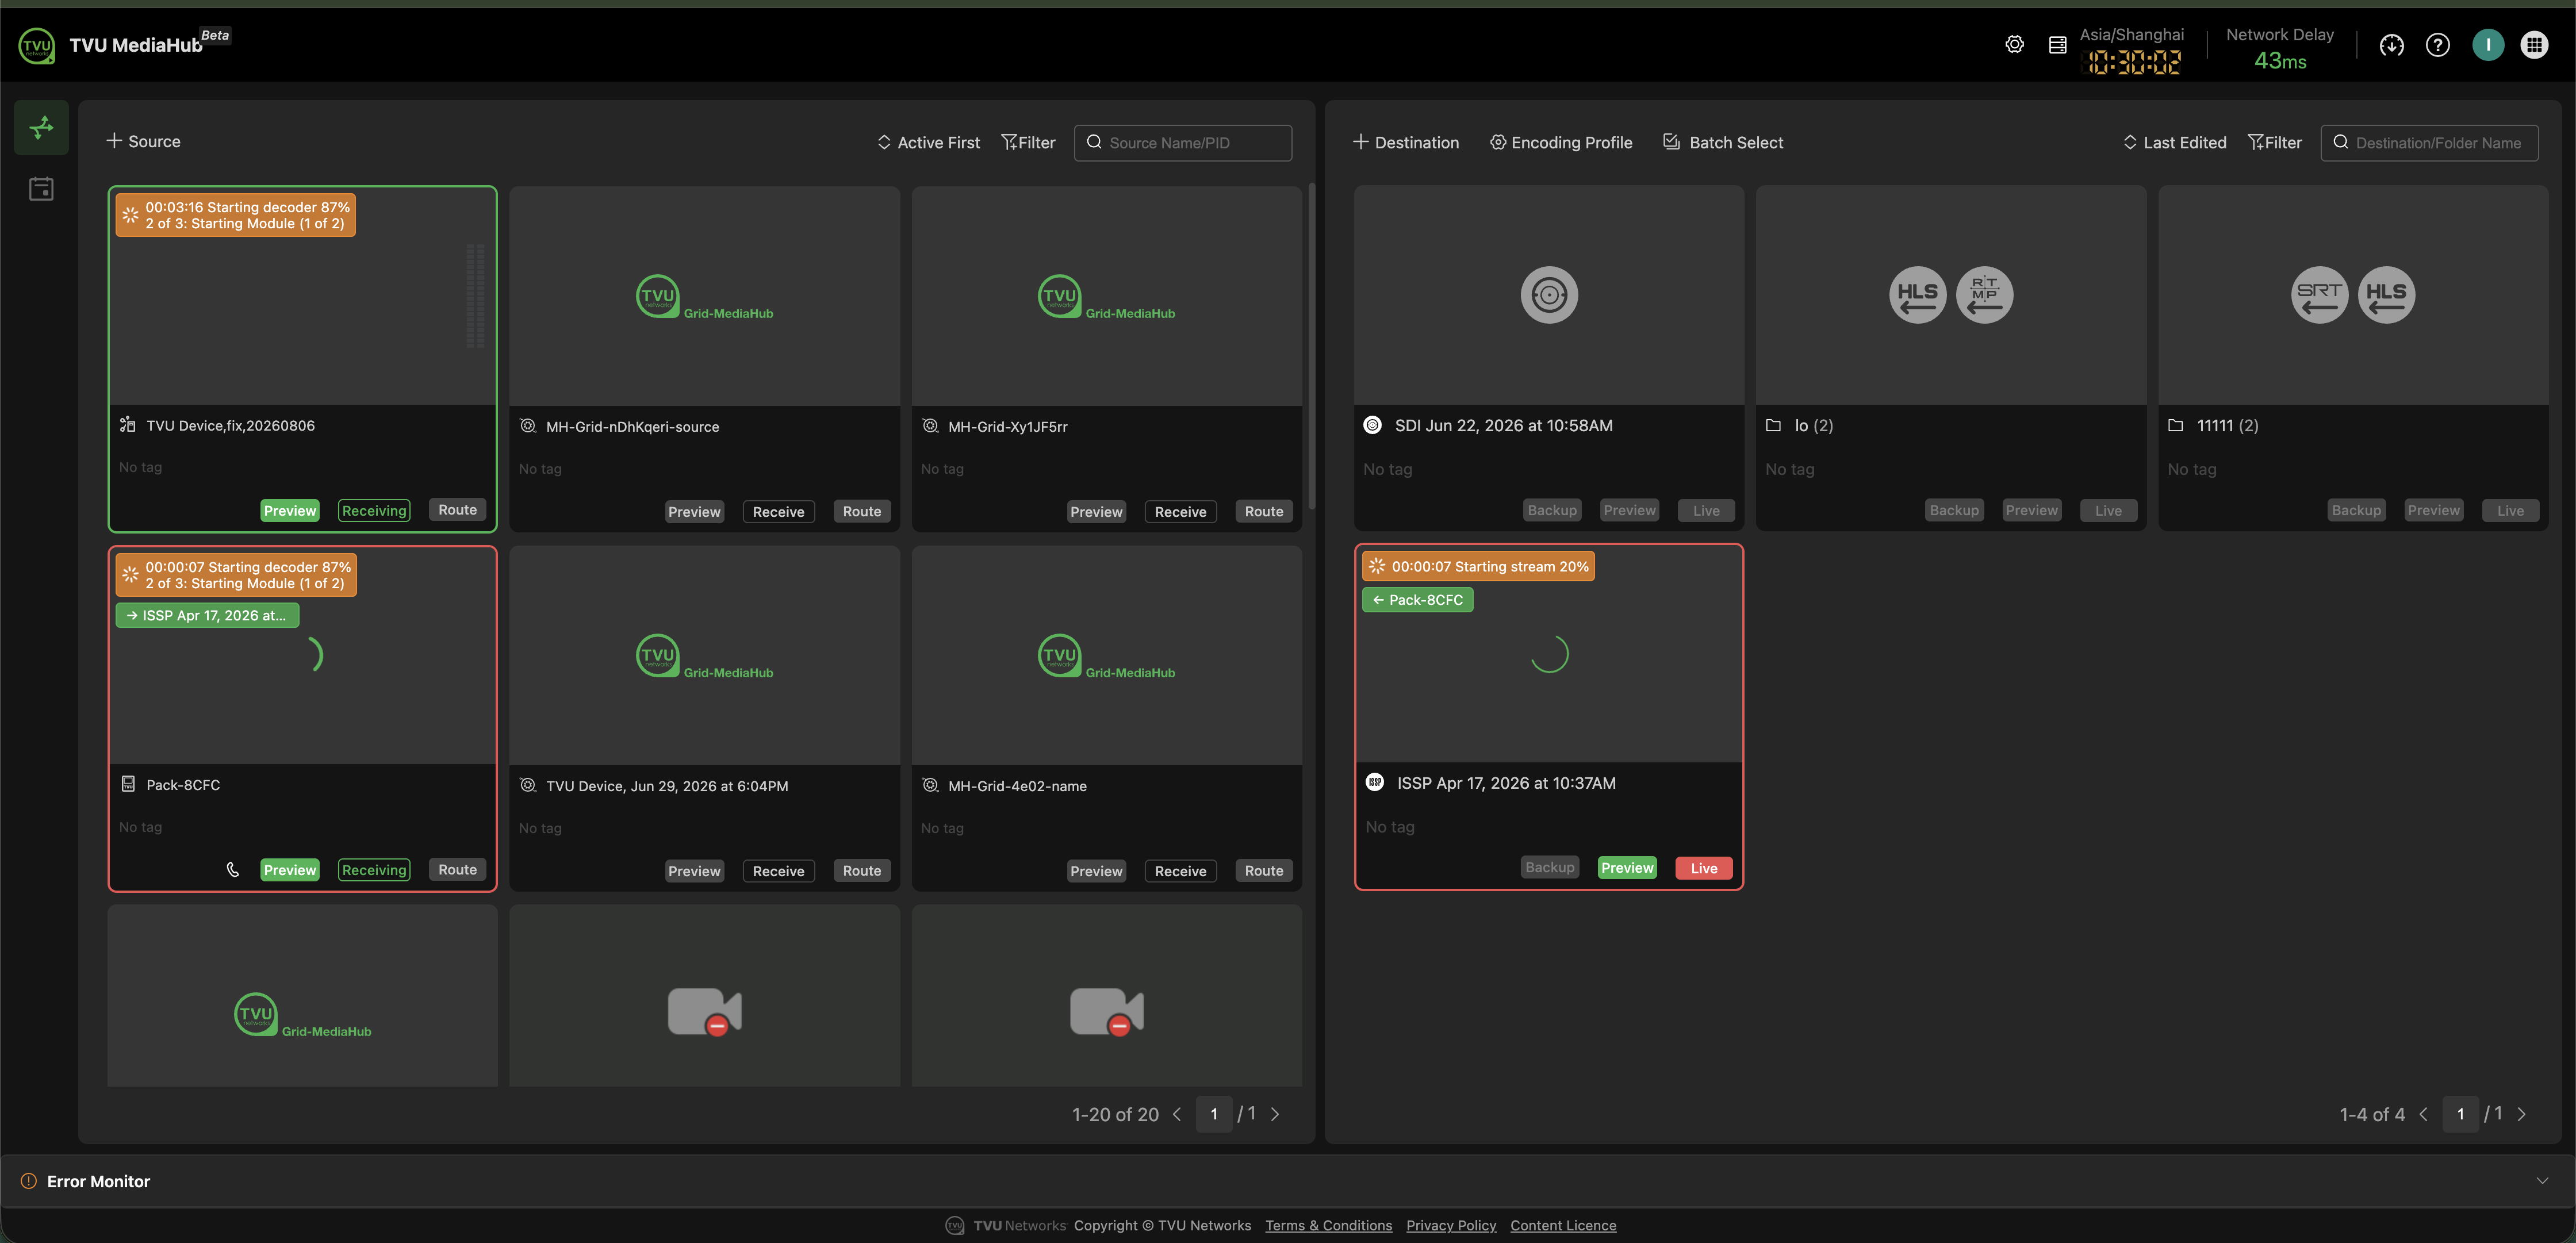The width and height of the screenshot is (2576, 1243).
Task: Click the Error Monitor warning icon
Action: [x=29, y=1181]
